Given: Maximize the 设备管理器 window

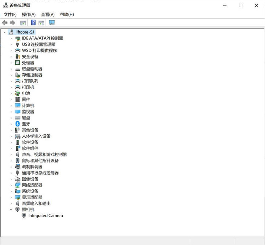Looking at the screenshot, I should [240, 5].
